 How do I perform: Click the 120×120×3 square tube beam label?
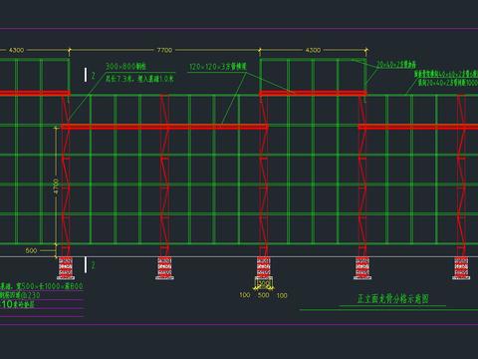click(x=218, y=67)
